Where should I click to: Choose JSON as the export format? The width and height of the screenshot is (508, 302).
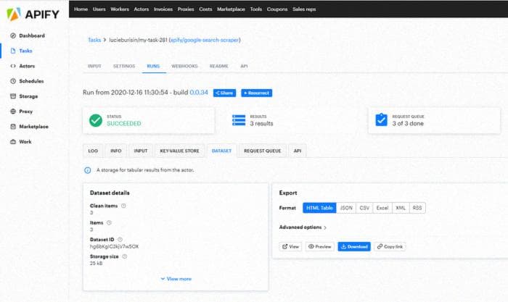347,208
